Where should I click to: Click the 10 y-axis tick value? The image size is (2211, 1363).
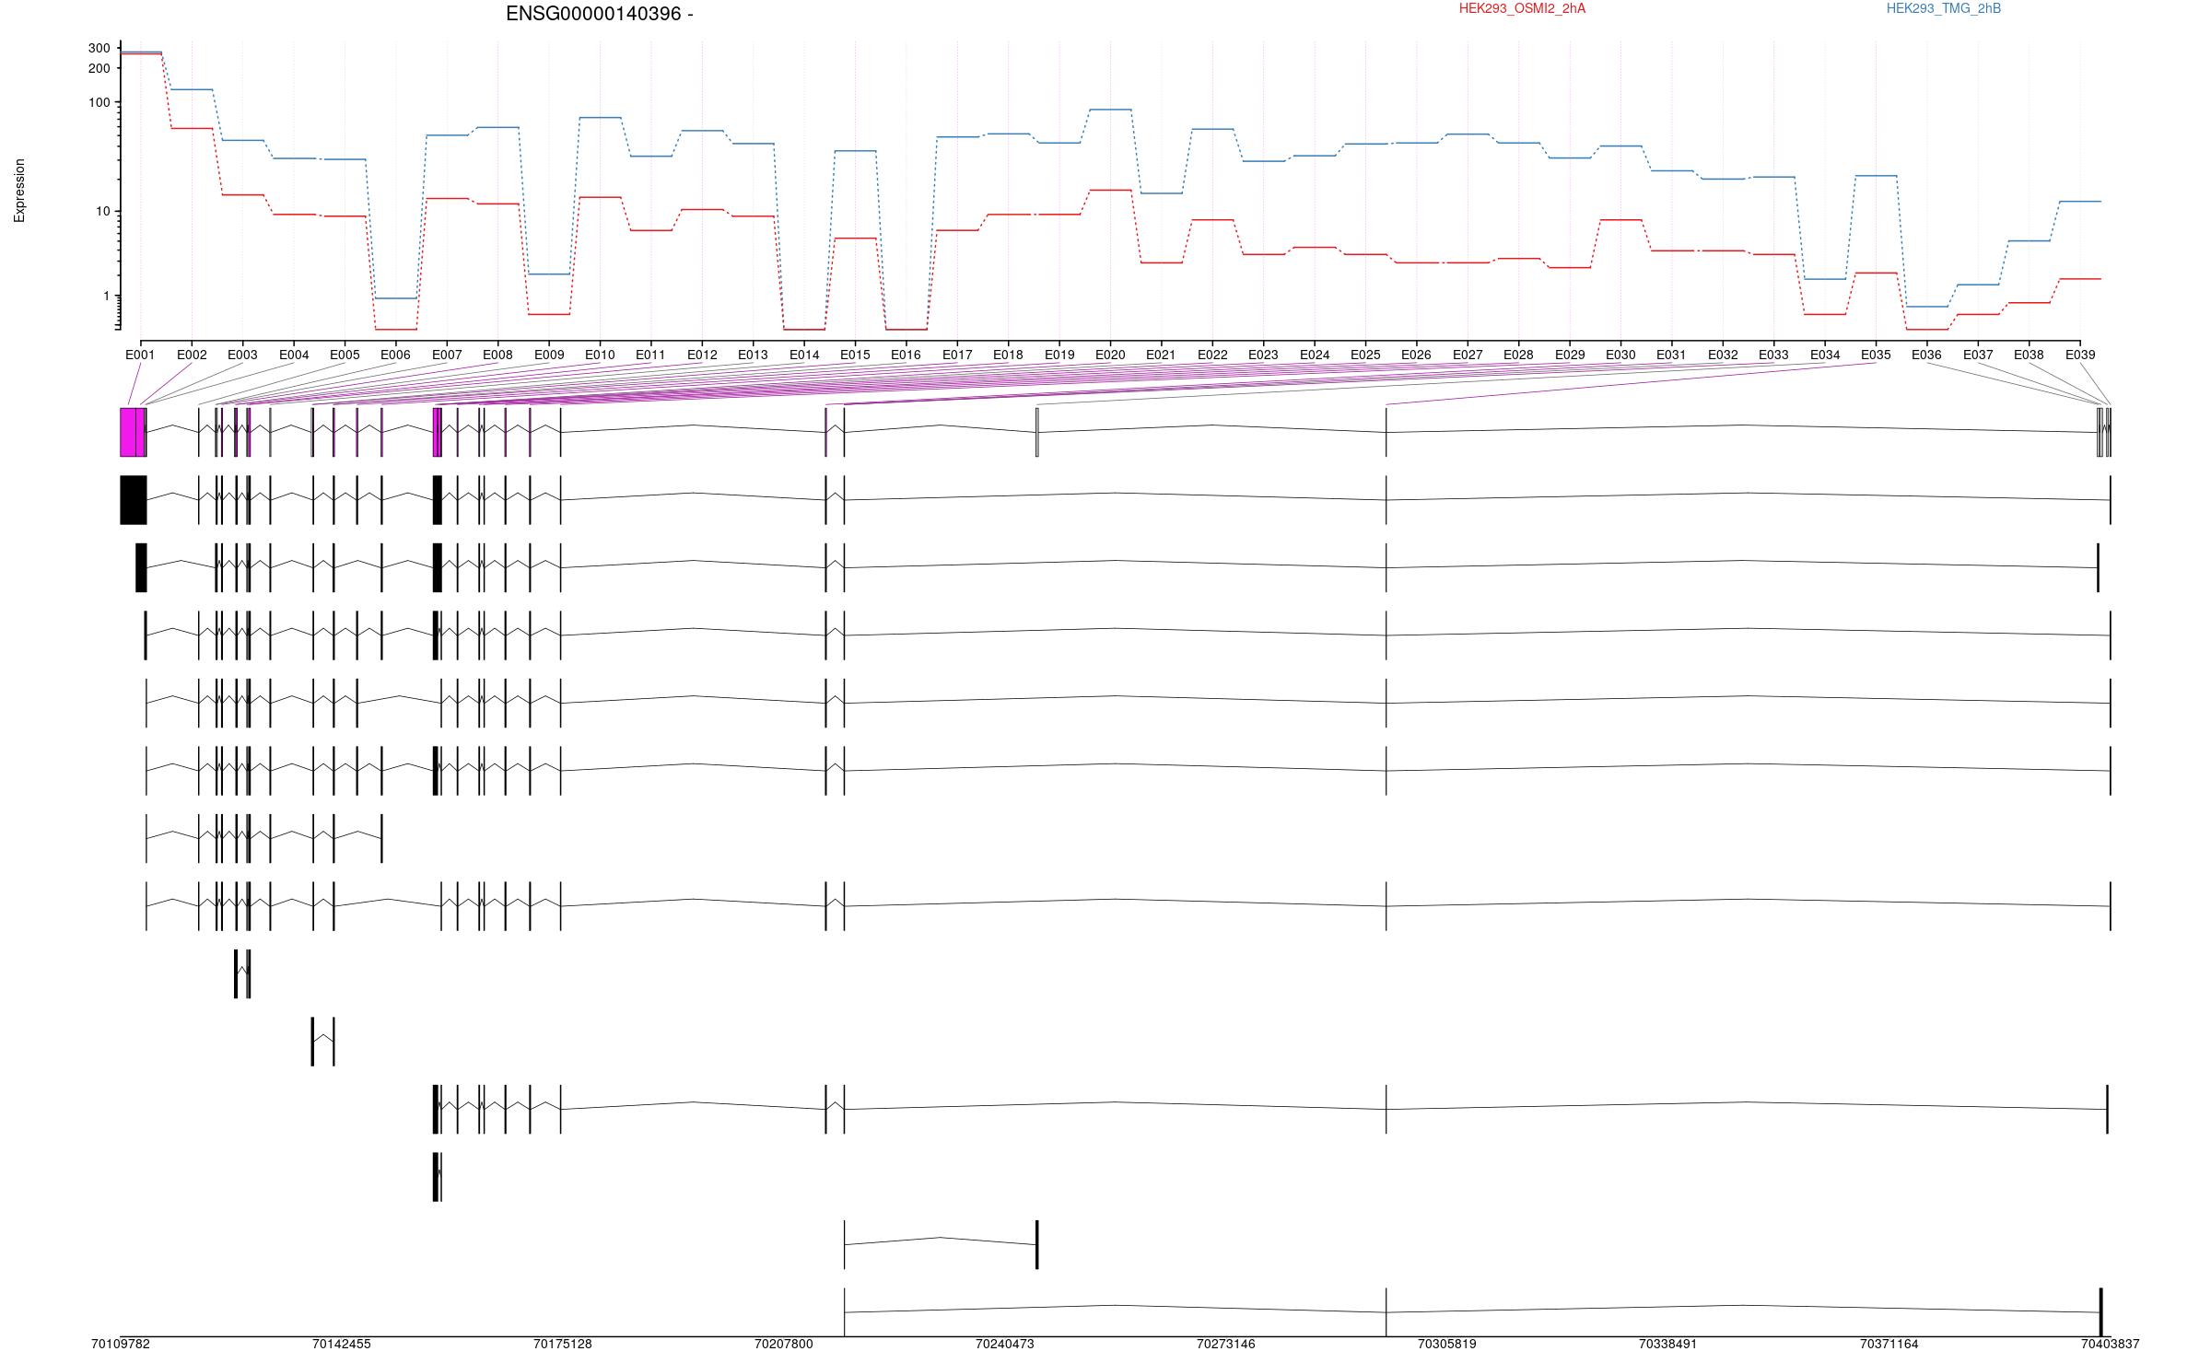103,211
